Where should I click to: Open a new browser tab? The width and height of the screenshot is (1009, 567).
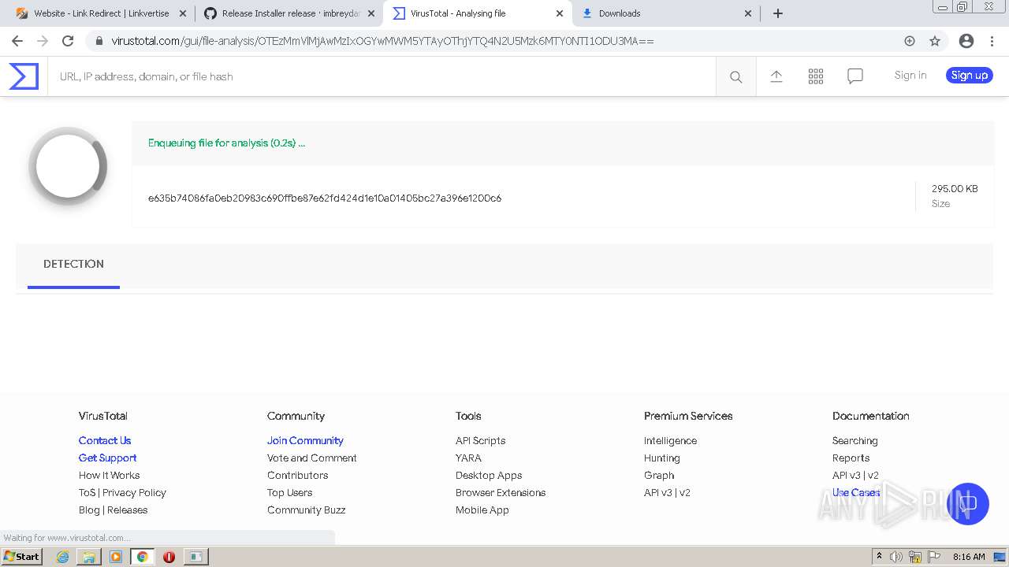pyautogui.click(x=778, y=13)
